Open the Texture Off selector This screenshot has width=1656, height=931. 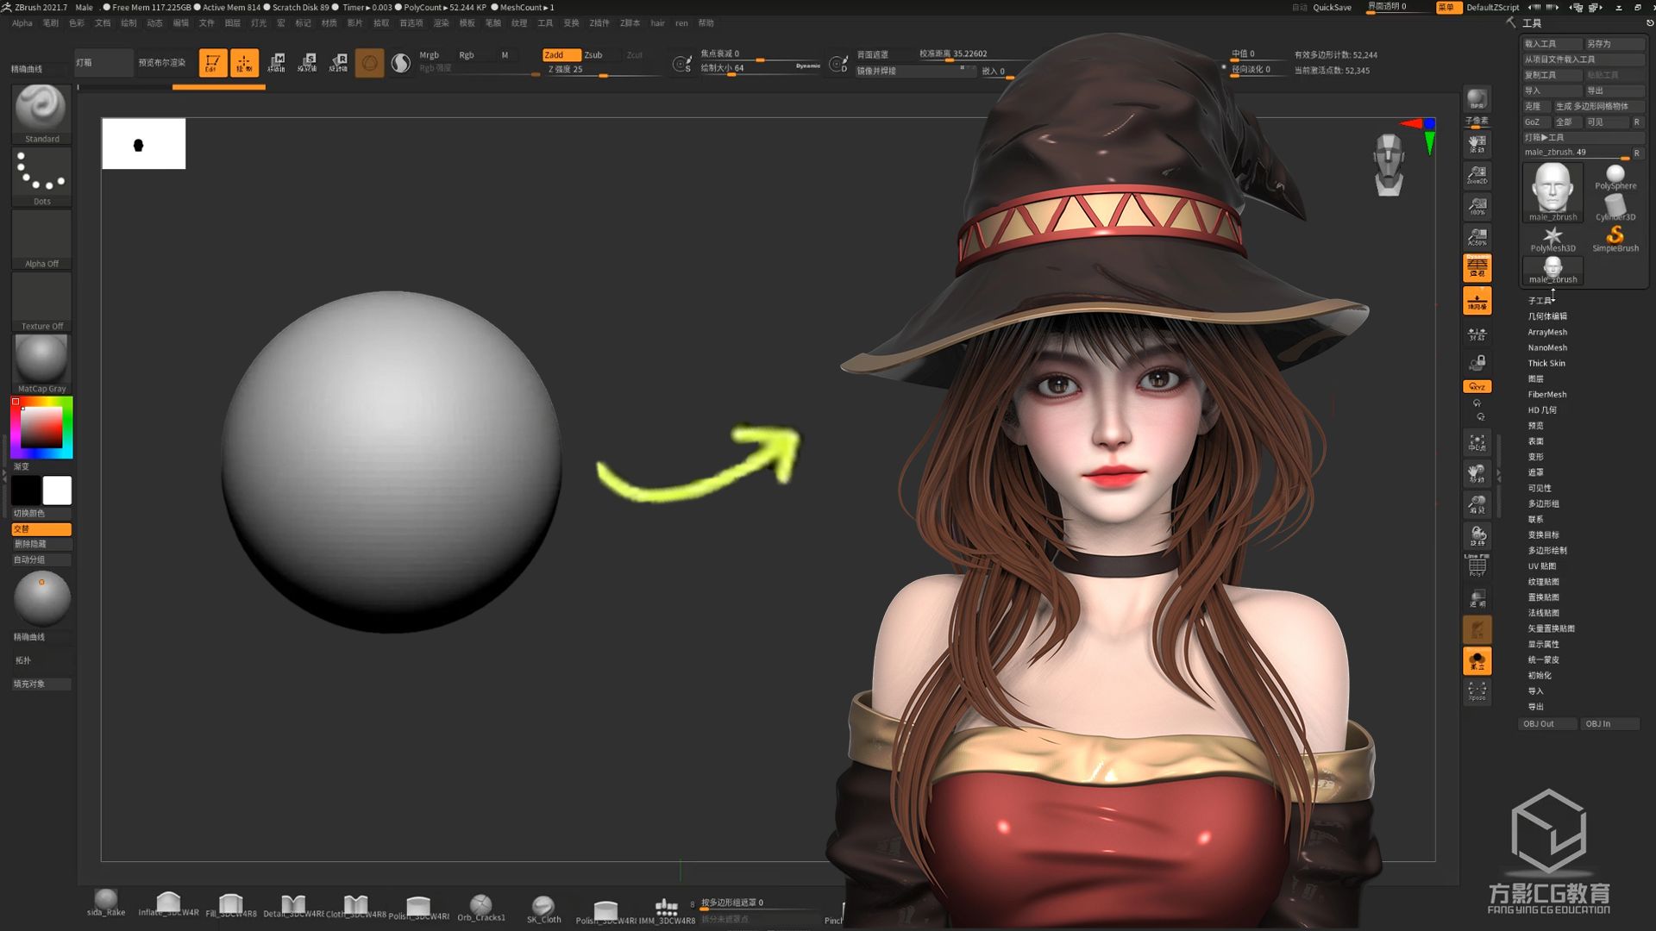click(x=41, y=302)
